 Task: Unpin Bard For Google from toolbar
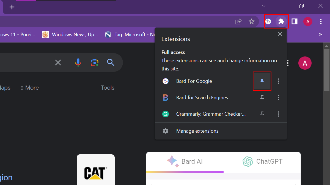point(262,81)
